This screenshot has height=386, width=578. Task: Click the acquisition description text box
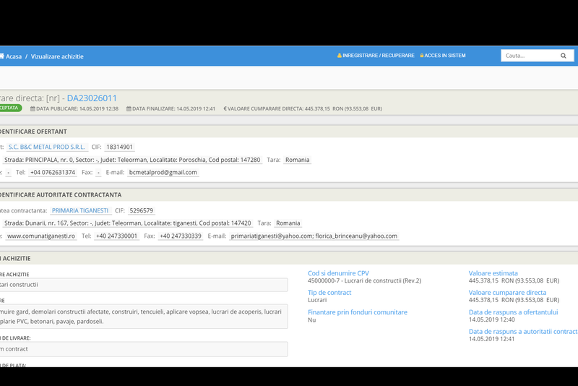144,316
